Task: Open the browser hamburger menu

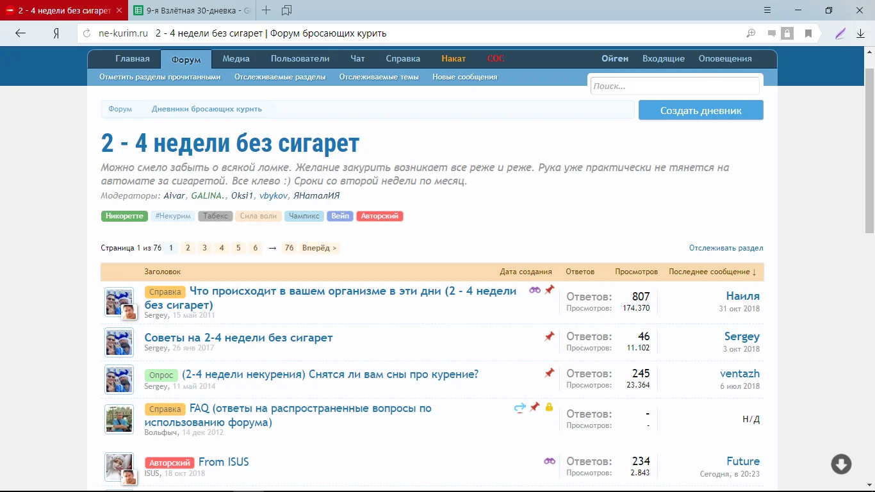Action: tap(768, 10)
